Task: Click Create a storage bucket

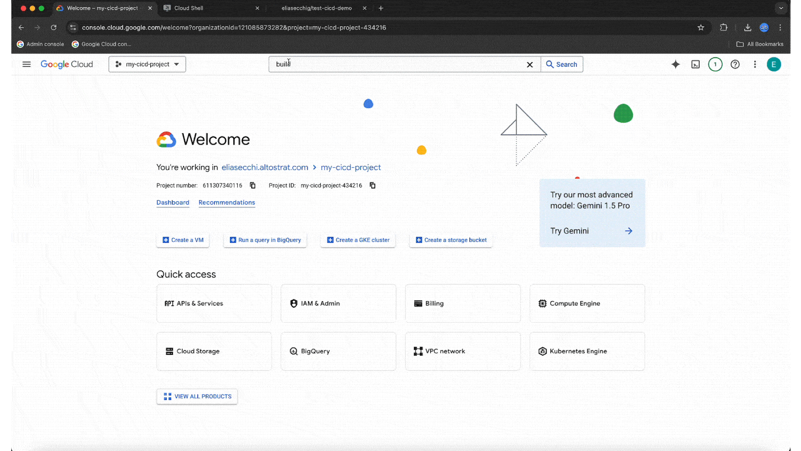Action: tap(451, 240)
